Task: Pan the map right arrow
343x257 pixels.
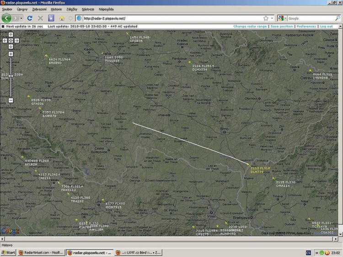Action: click(16, 41)
